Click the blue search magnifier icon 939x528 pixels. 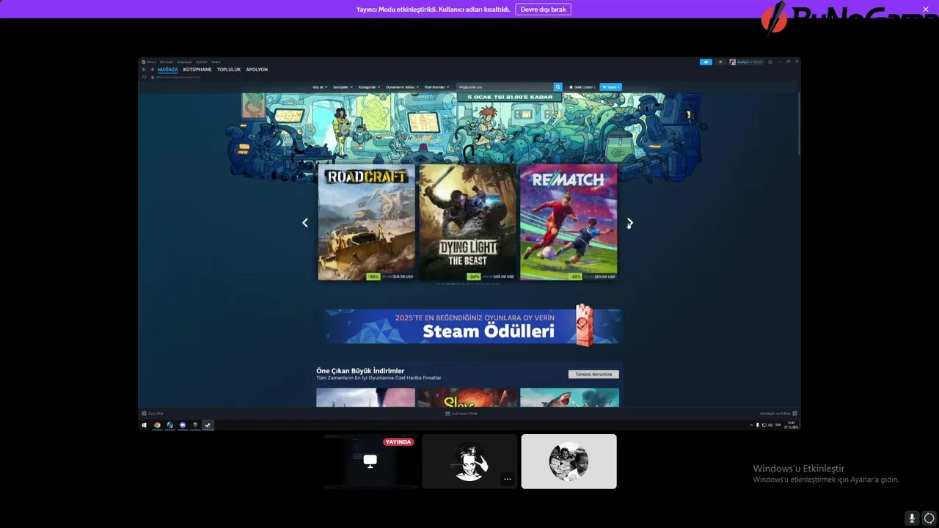tap(558, 87)
